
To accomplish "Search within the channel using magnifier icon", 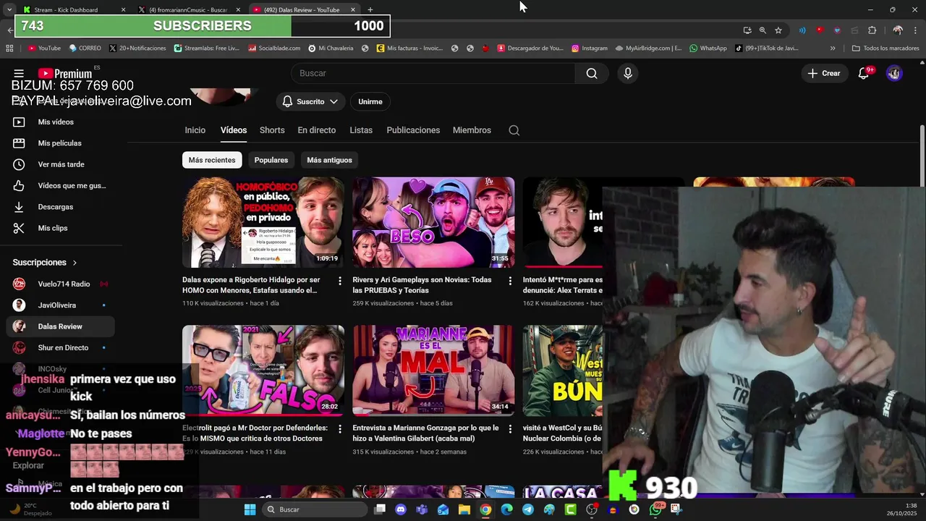I will (x=514, y=130).
